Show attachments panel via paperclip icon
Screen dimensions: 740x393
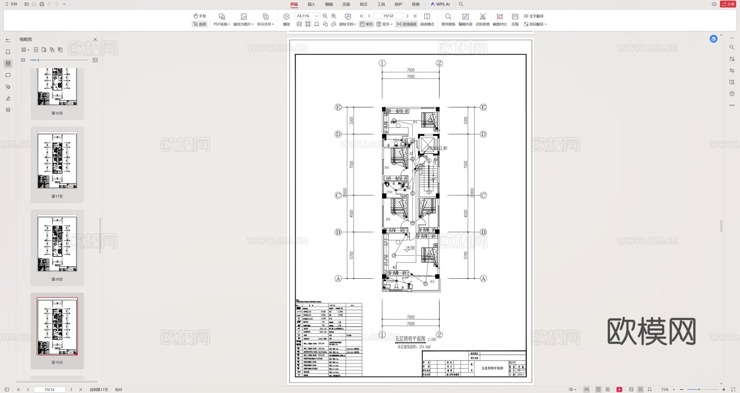point(8,87)
